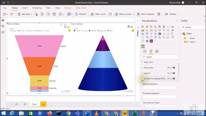Collapse the Visualizations pane arrow
The image size is (206, 116).
click(177, 21)
